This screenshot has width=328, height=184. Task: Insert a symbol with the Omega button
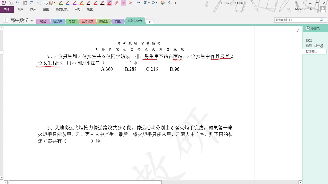pyautogui.click(x=153, y=3)
